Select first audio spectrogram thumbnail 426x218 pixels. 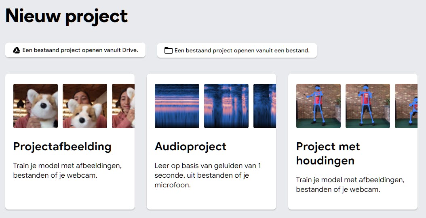(177, 106)
